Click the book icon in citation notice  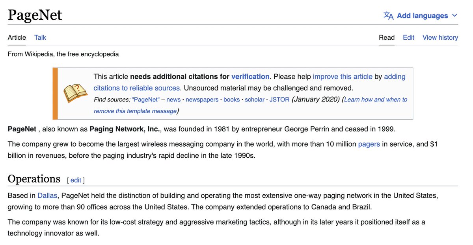(76, 93)
